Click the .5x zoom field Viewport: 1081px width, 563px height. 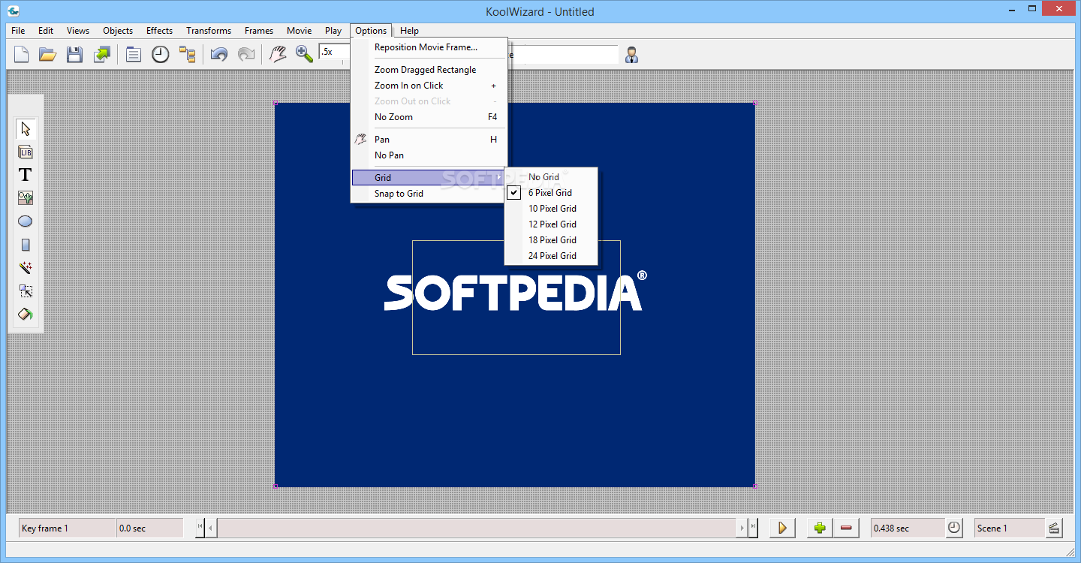(335, 53)
